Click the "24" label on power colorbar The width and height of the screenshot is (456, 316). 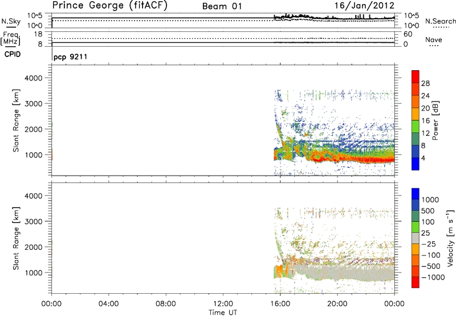(x=425, y=96)
